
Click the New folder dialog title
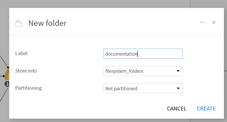(x=48, y=23)
